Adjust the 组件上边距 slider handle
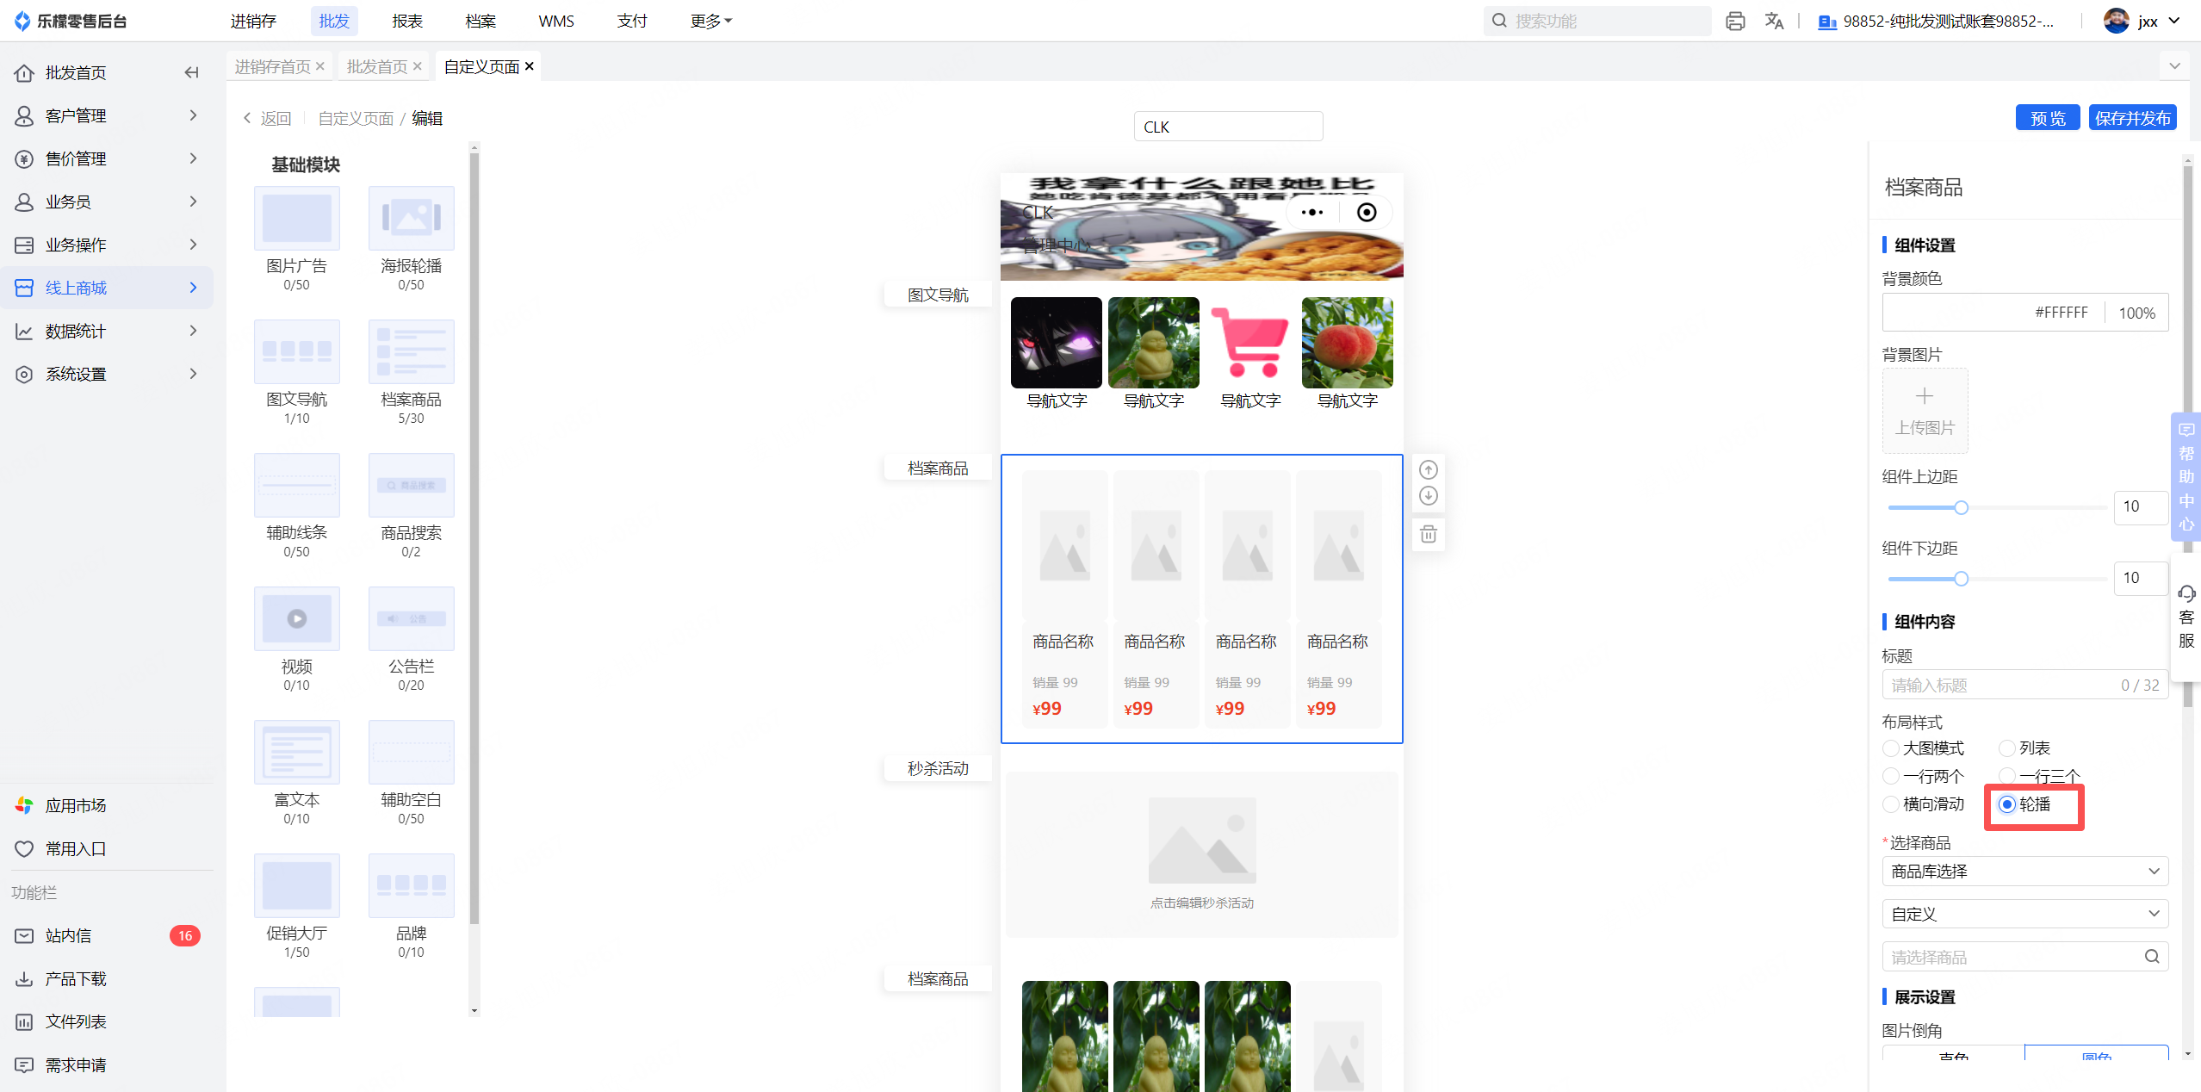Viewport: 2201px width, 1092px height. tap(1961, 507)
